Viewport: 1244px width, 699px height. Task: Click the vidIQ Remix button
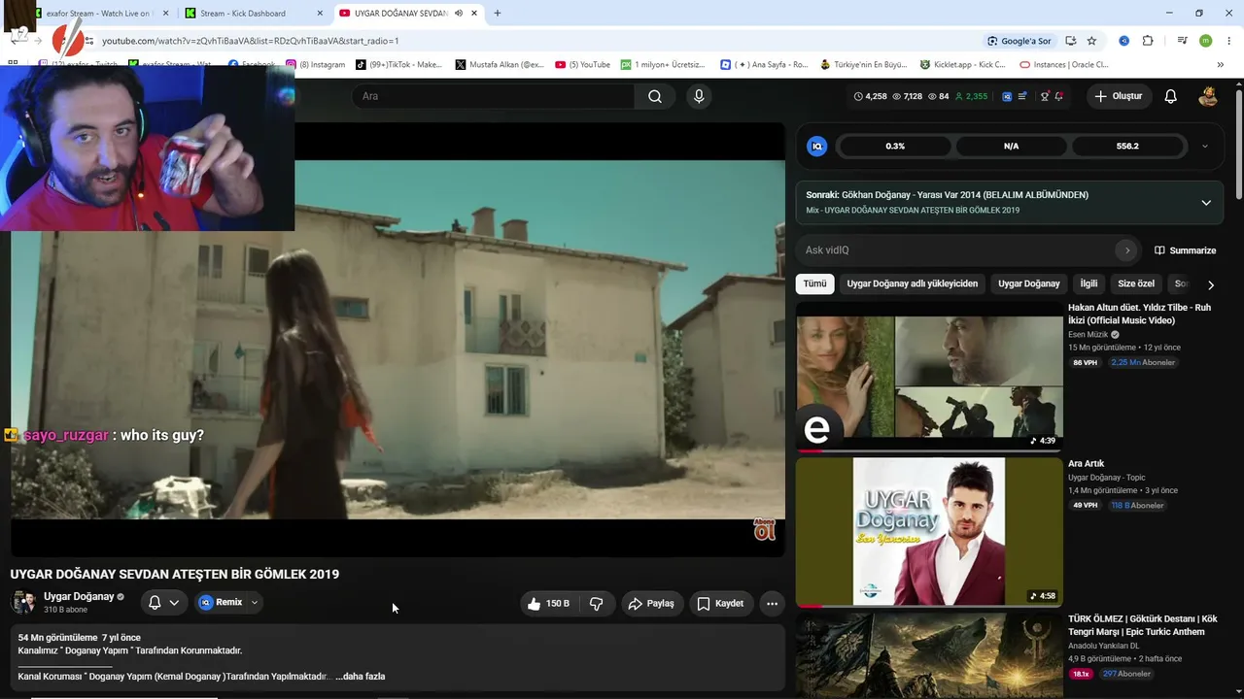click(222, 603)
